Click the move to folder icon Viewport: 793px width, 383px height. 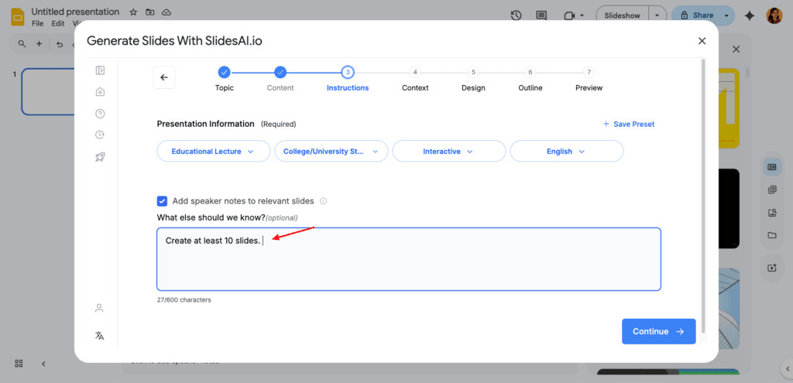149,12
